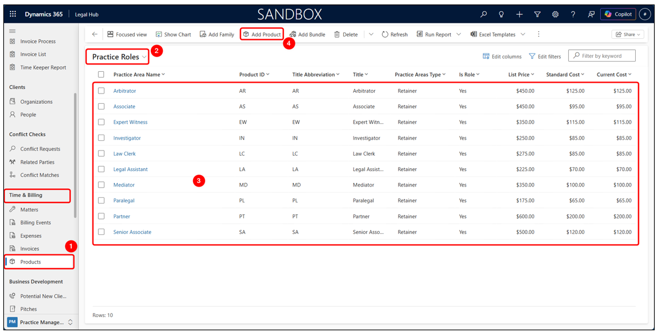This screenshot has width=658, height=333.
Task: Open the settings gear icon
Action: [x=555, y=14]
